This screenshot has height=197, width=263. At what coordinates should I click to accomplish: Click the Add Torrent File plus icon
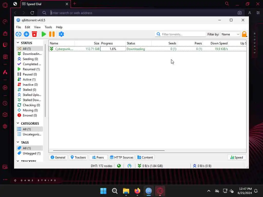click(x=26, y=34)
